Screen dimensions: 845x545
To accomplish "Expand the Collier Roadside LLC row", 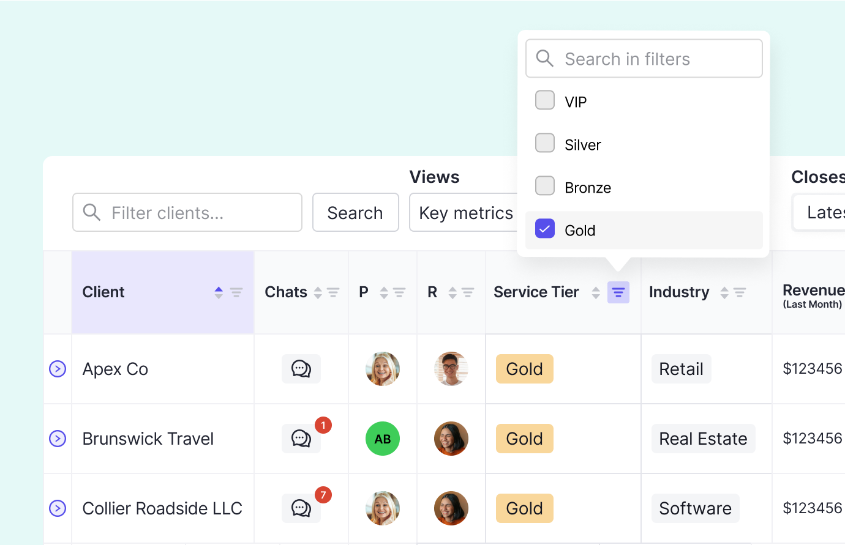I will tap(57, 508).
